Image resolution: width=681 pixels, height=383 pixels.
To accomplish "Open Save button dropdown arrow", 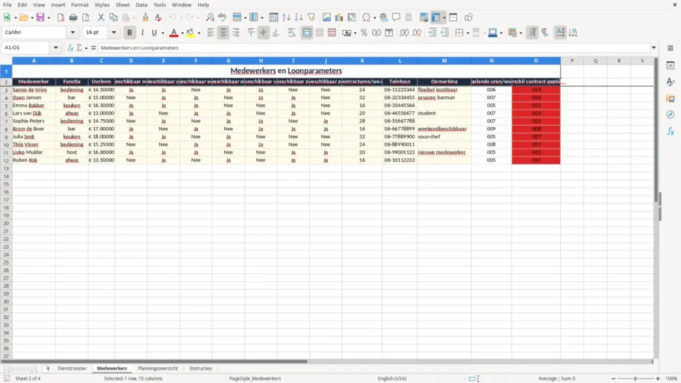I will click(49, 17).
